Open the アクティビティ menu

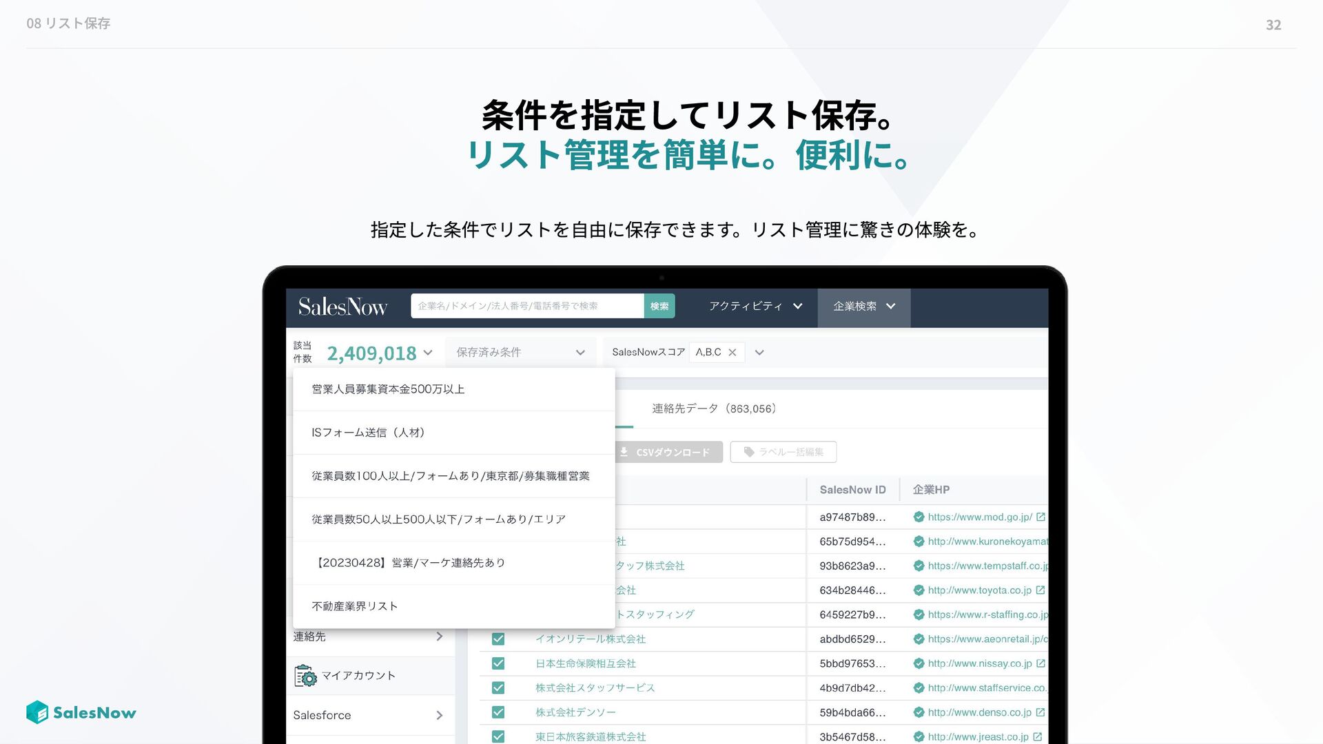pyautogui.click(x=755, y=306)
